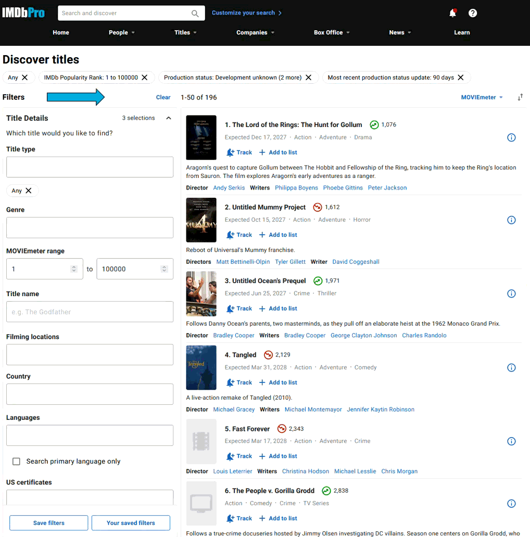
Task: Adjust MOVIEmeter minimum value stepper
Action: click(x=73, y=269)
